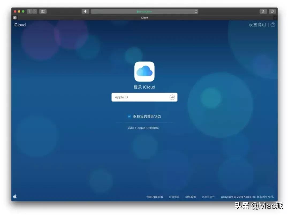This screenshot has height=216, width=289.
Task: Open a new tab with the plus button
Action: pyautogui.click(x=275, y=18)
